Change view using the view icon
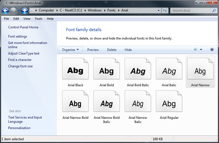 pos(196,50)
